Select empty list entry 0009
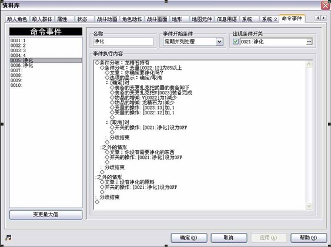The width and height of the screenshot is (331, 247). [x=46, y=80]
